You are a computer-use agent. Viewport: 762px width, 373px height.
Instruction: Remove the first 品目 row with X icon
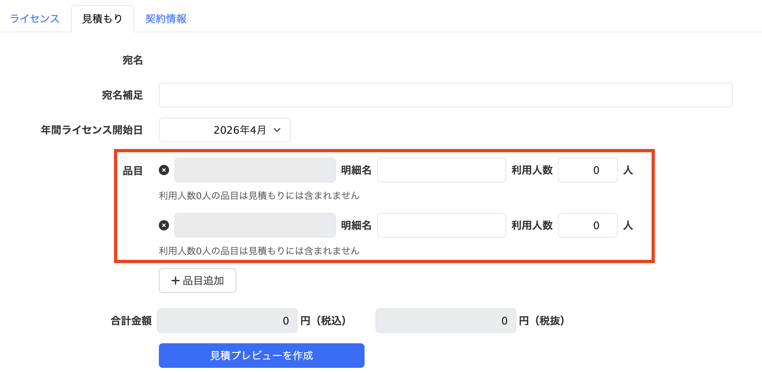(164, 170)
